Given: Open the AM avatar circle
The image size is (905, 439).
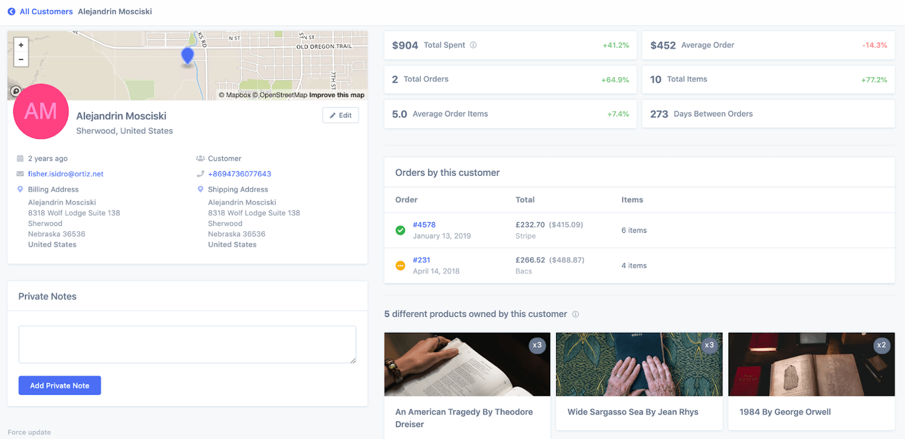Looking at the screenshot, I should (x=41, y=112).
